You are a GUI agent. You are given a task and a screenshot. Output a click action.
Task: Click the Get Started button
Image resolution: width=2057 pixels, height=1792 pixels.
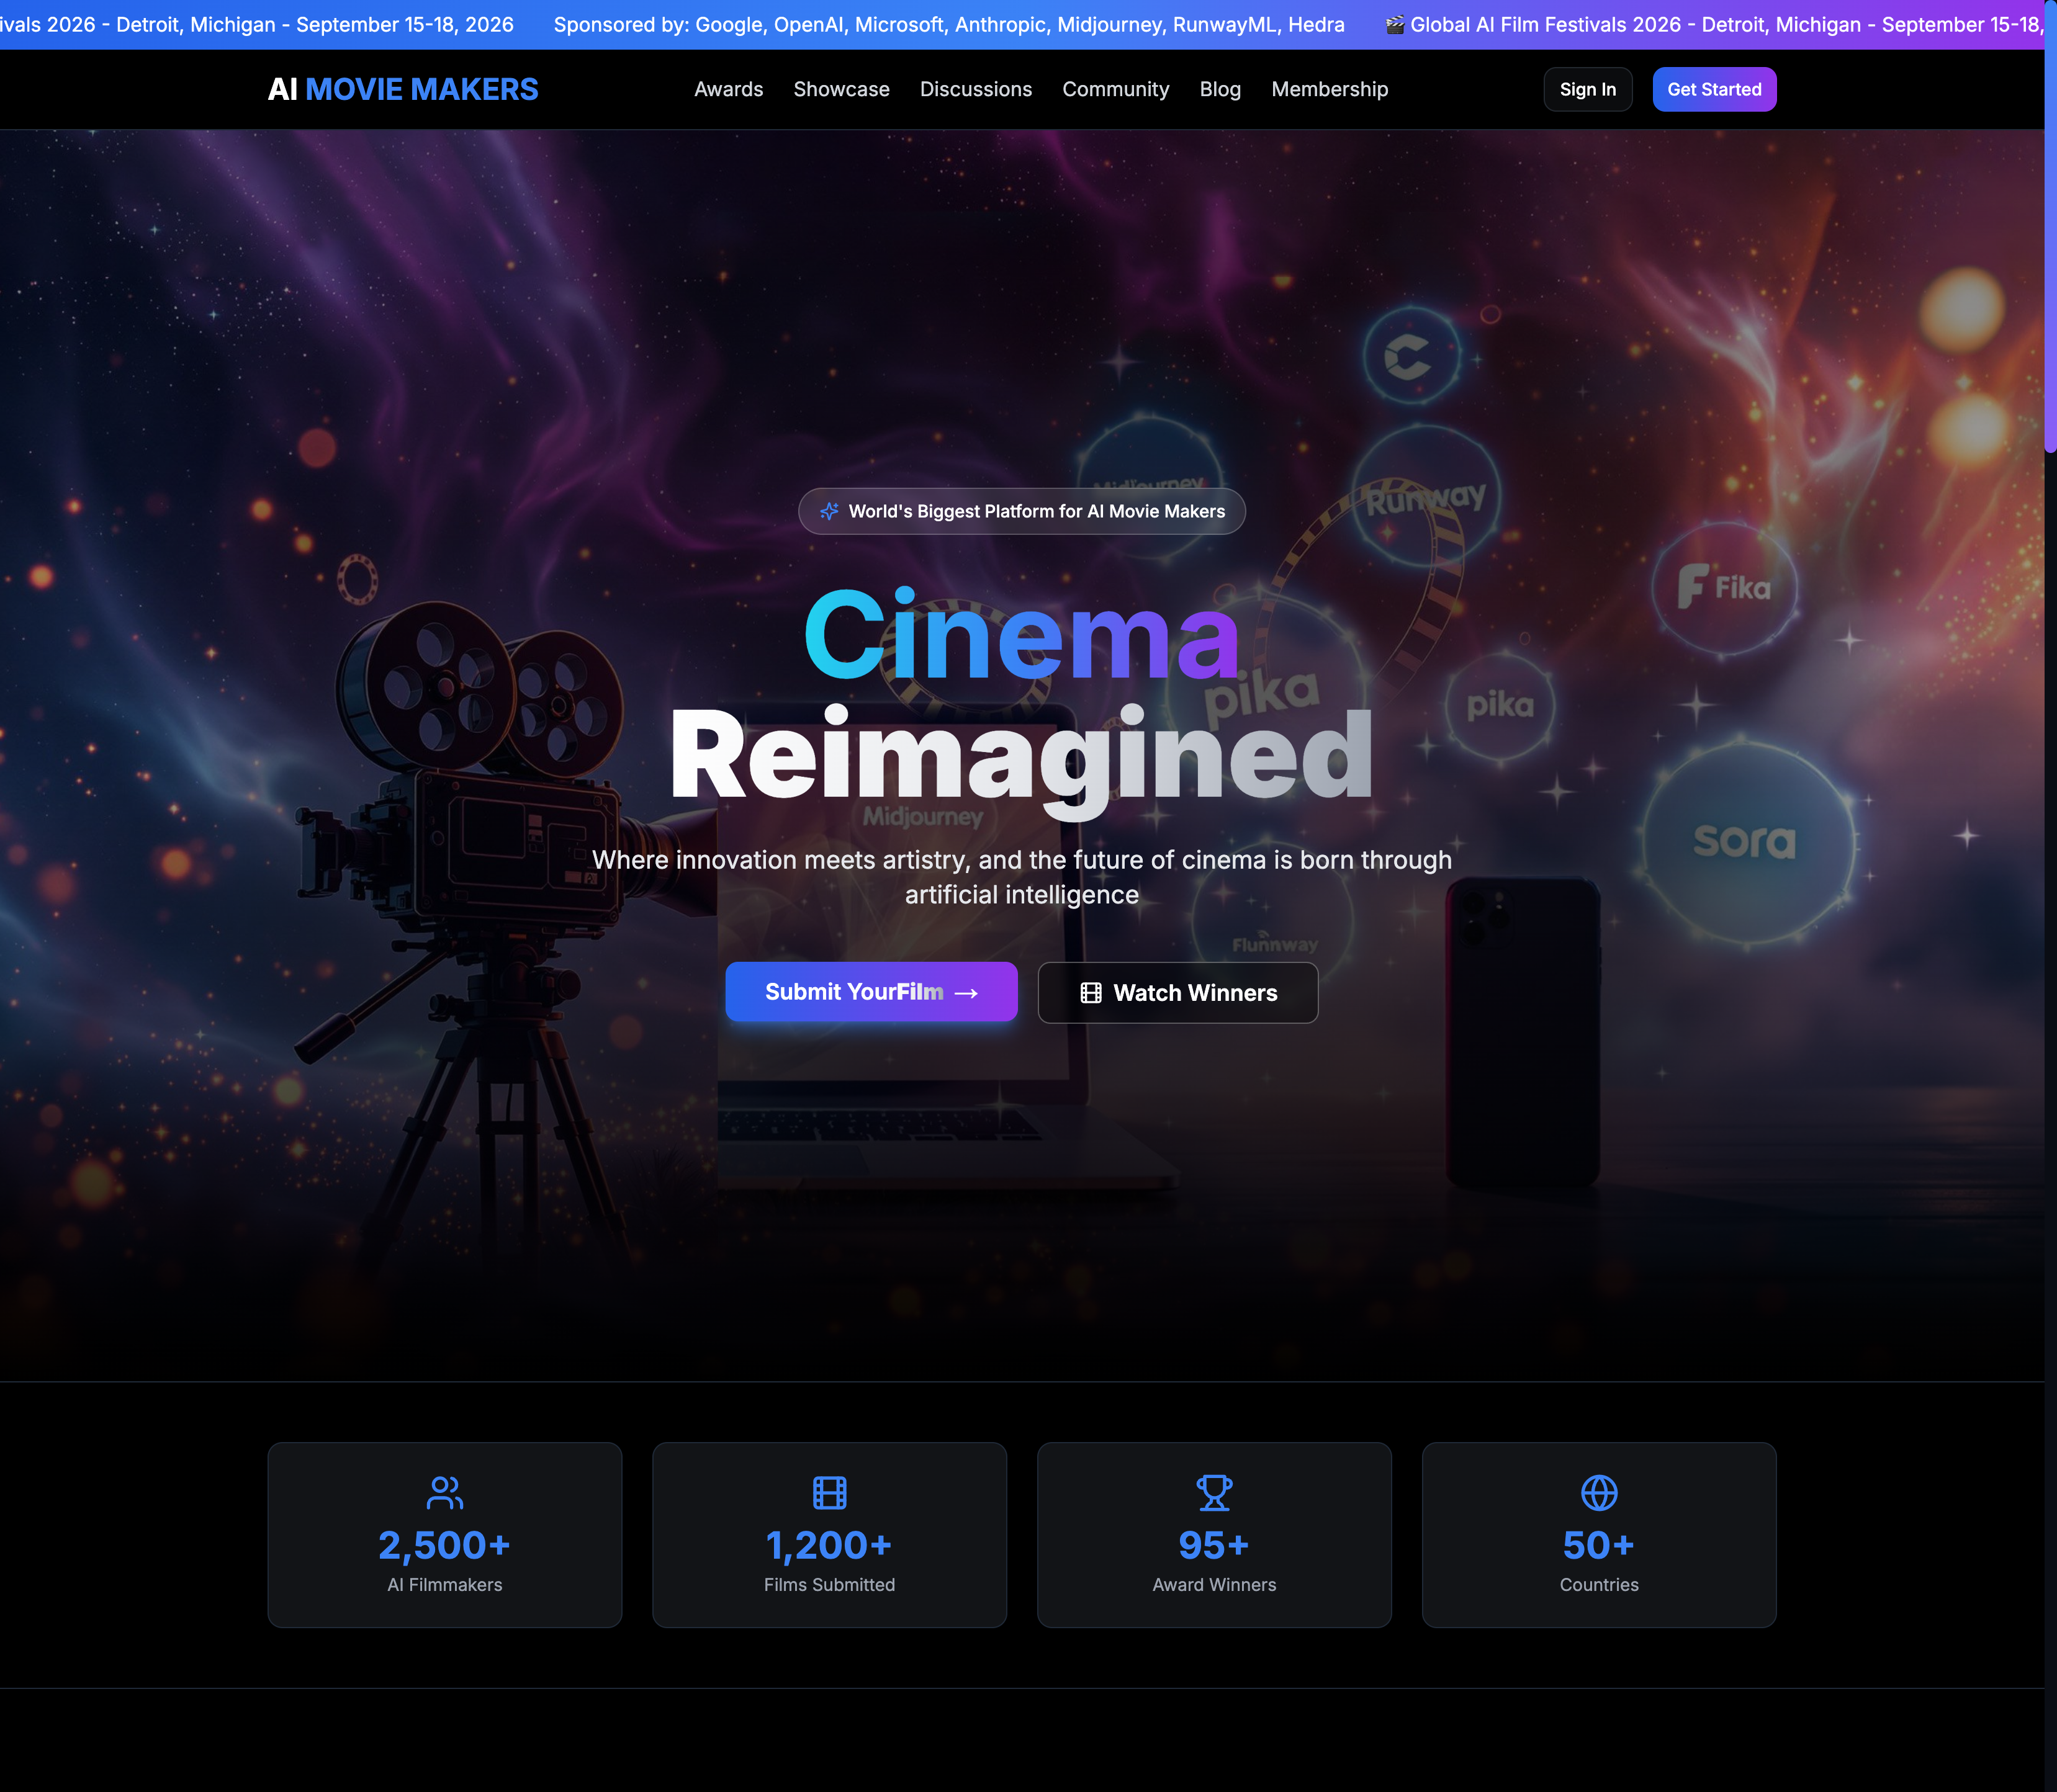(x=1714, y=89)
